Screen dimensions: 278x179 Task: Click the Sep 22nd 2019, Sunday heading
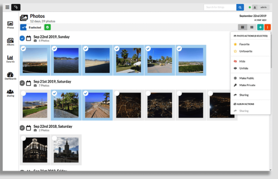point(51,37)
